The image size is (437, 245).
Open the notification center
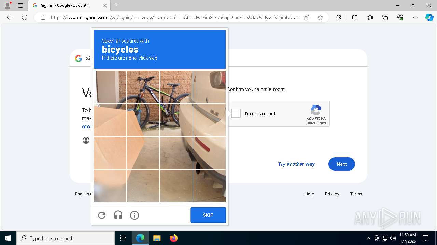coord(426,238)
